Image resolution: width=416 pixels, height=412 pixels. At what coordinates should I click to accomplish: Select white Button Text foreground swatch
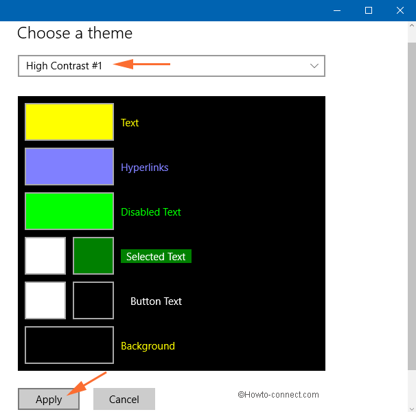point(45,300)
